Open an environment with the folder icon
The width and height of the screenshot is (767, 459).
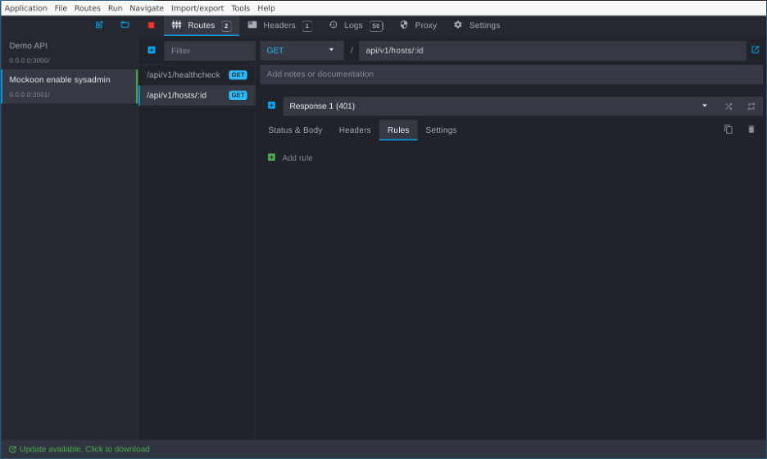click(125, 25)
